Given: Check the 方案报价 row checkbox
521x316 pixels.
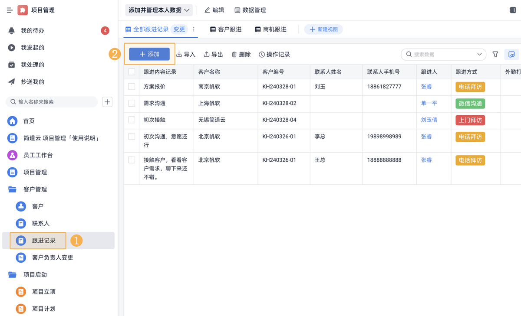Looking at the screenshot, I should [132, 87].
